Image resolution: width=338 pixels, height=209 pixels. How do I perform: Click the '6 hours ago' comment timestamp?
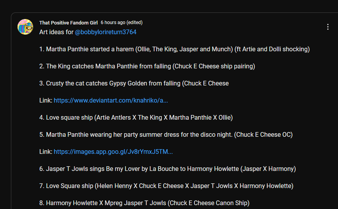click(113, 23)
